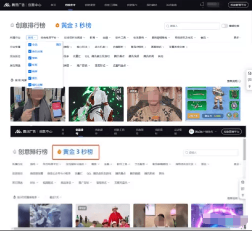This screenshot has height=231, width=252.
Task: Open first item in upper navigation bar
Action: (x=53, y=5)
